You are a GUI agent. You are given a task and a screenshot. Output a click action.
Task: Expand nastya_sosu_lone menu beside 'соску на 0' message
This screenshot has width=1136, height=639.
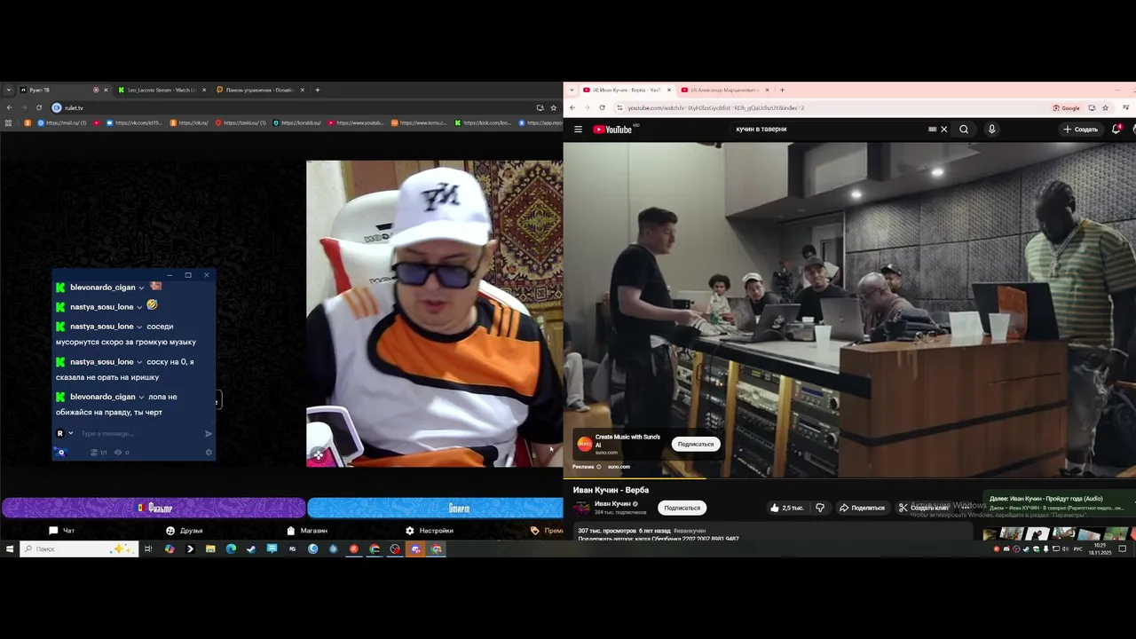[139, 362]
